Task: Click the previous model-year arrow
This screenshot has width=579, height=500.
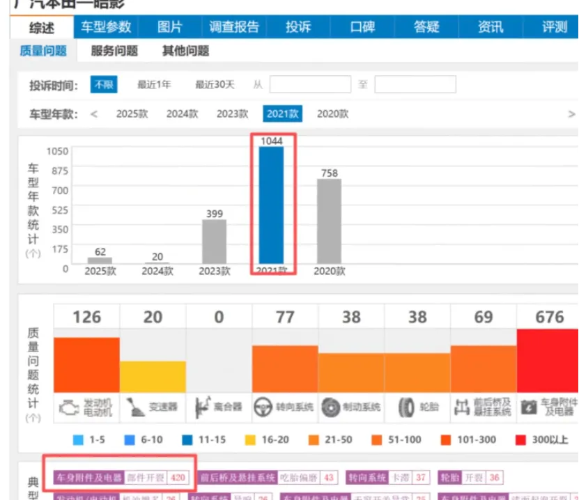Action: click(x=94, y=114)
